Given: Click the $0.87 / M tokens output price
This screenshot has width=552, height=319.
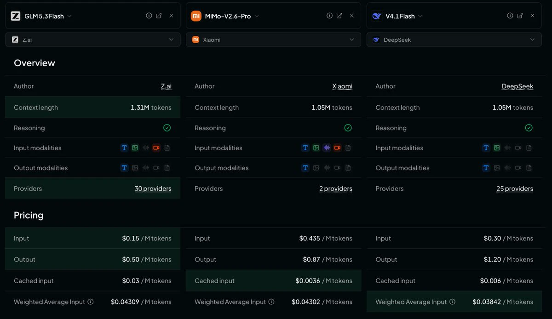Looking at the screenshot, I should [328, 260].
